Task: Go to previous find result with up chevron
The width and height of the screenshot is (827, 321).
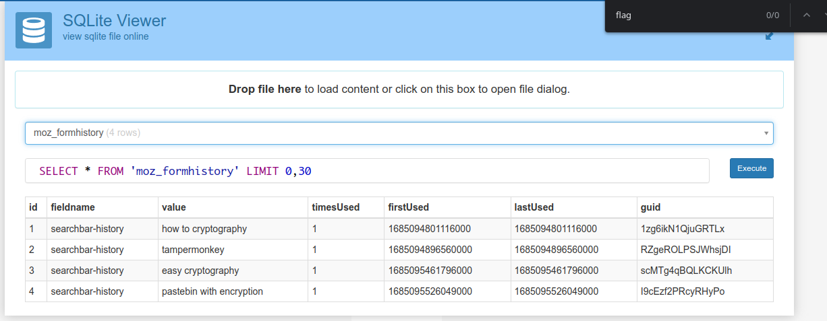Action: [x=806, y=15]
